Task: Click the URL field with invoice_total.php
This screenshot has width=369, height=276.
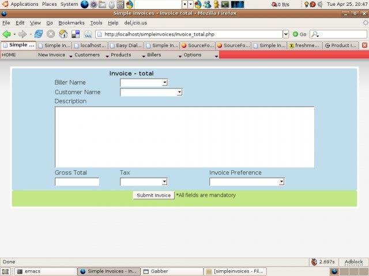Action: click(189, 34)
